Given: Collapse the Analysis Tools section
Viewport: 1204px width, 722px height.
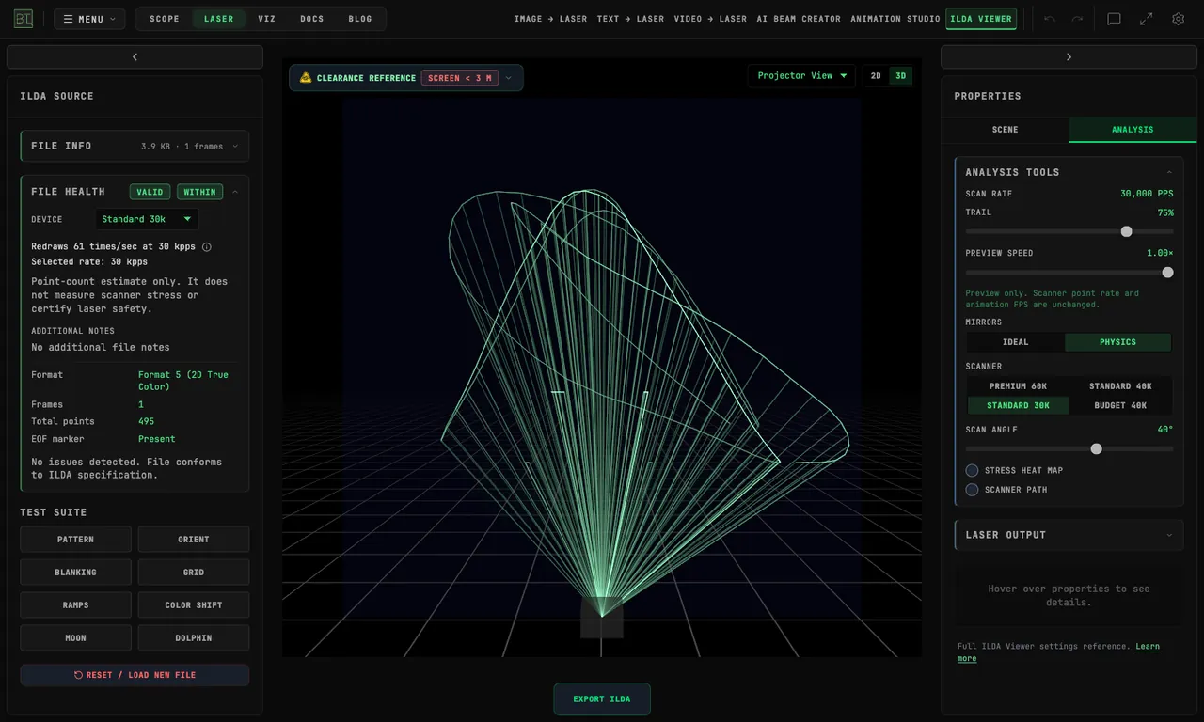Looking at the screenshot, I should 1169,172.
